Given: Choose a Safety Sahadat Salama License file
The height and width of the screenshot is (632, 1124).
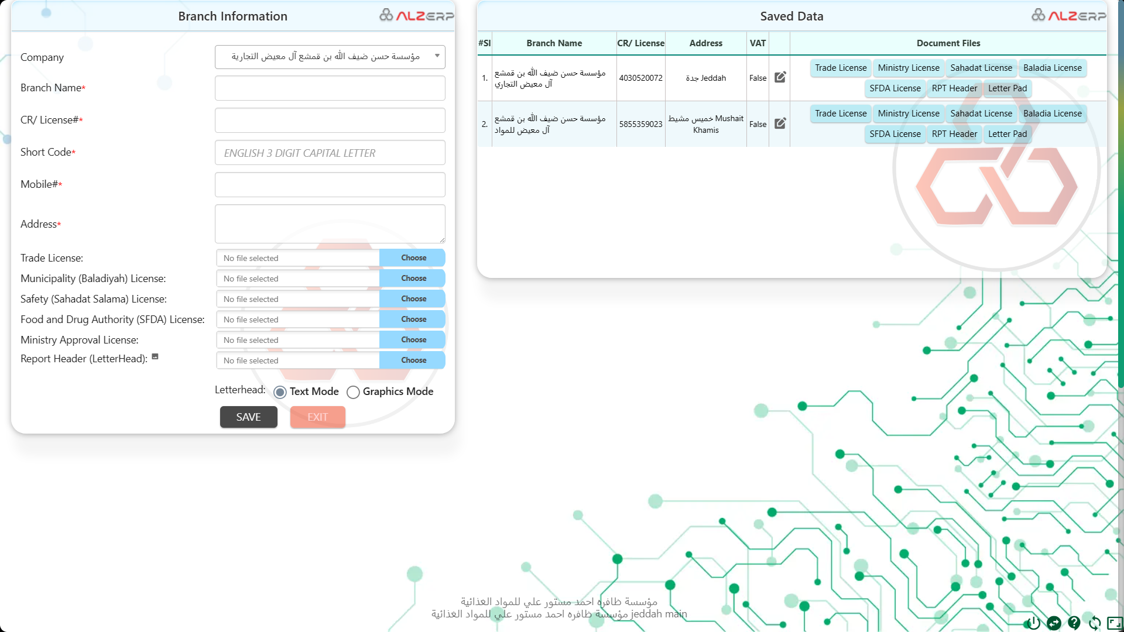Looking at the screenshot, I should tap(413, 299).
